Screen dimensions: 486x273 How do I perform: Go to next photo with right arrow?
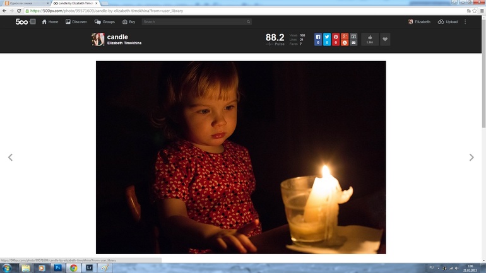tap(471, 158)
